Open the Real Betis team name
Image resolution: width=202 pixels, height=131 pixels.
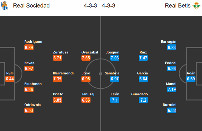pos(178,6)
